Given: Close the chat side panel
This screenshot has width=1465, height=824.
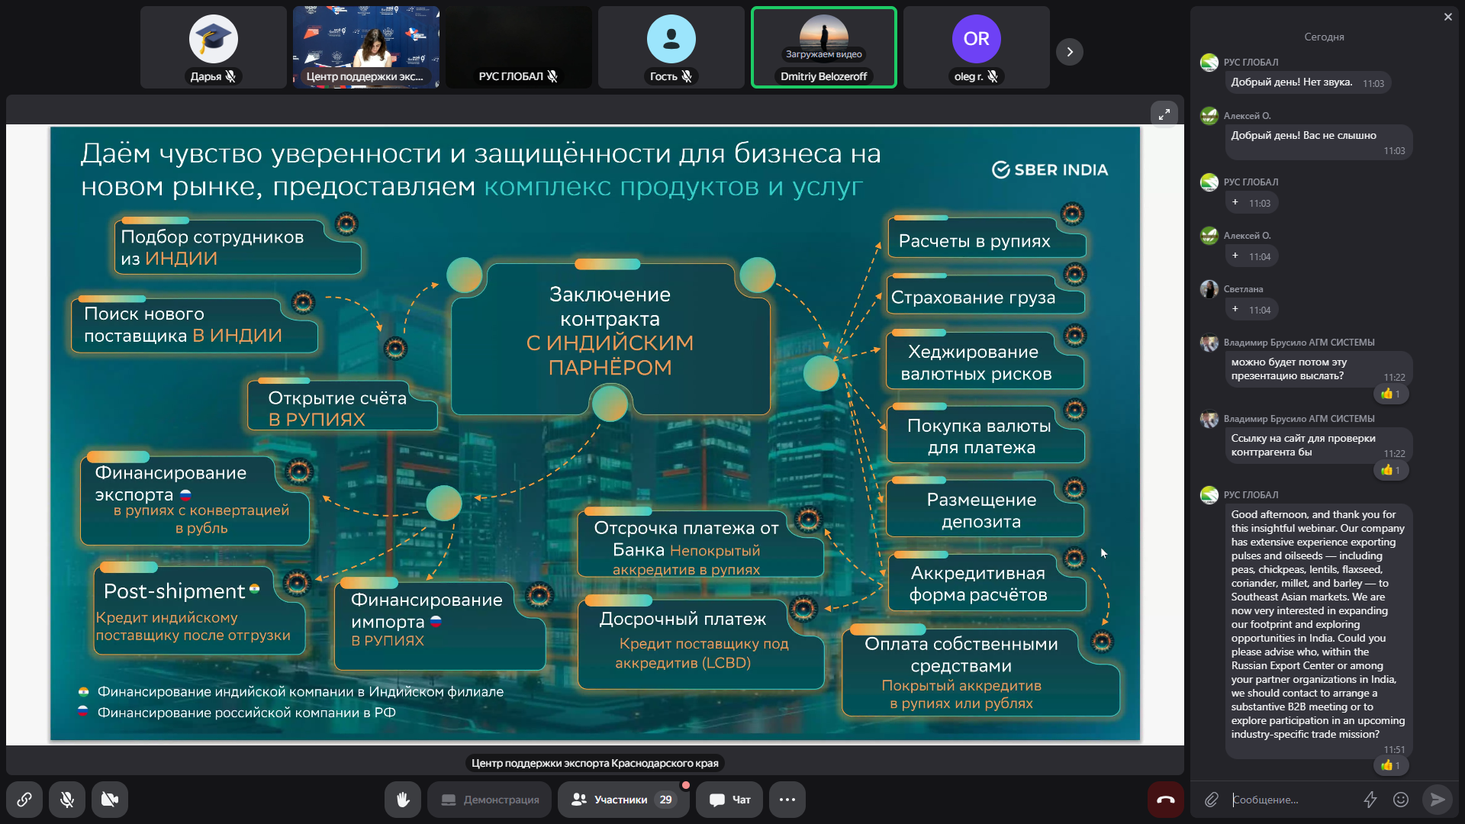Looking at the screenshot, I should (1448, 17).
